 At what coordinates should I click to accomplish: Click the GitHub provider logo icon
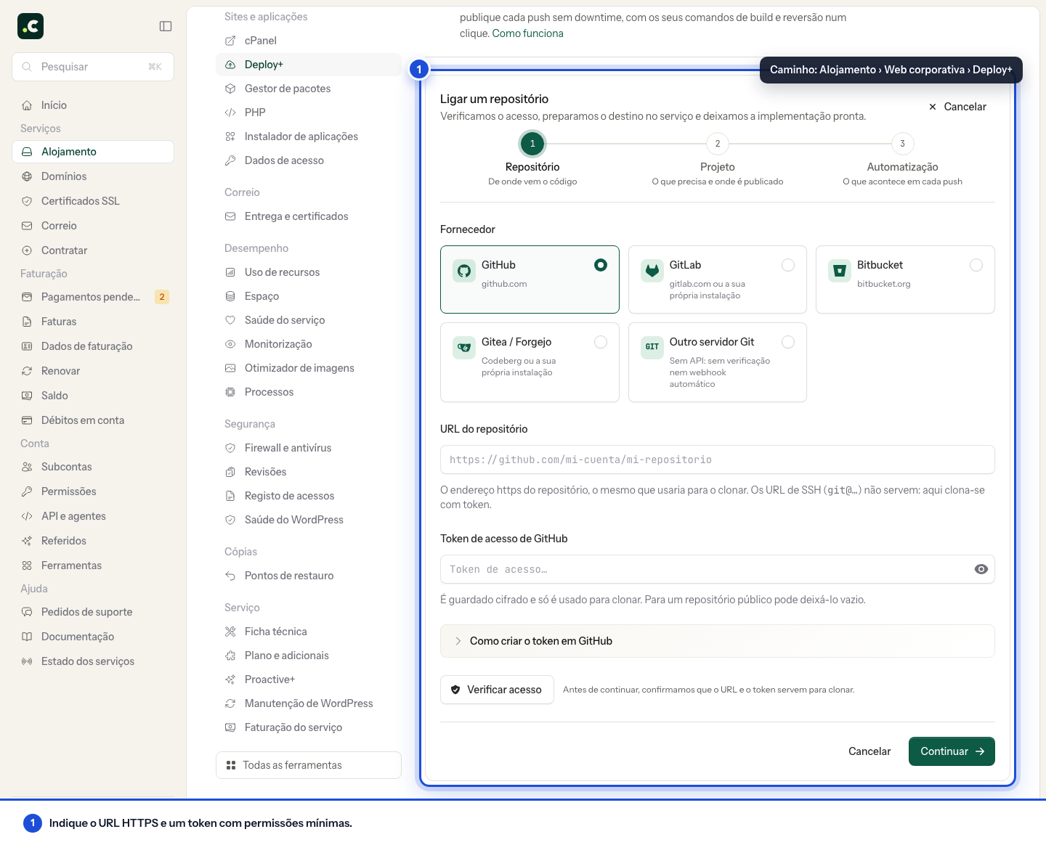point(463,271)
